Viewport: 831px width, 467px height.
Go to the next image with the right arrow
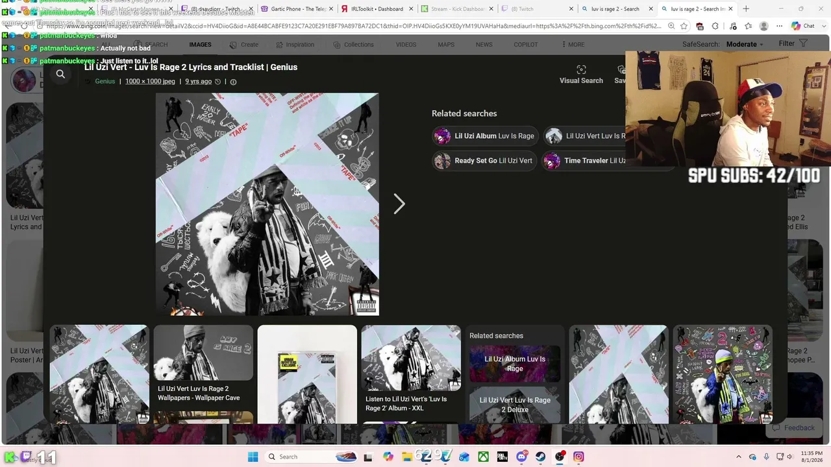coord(399,204)
